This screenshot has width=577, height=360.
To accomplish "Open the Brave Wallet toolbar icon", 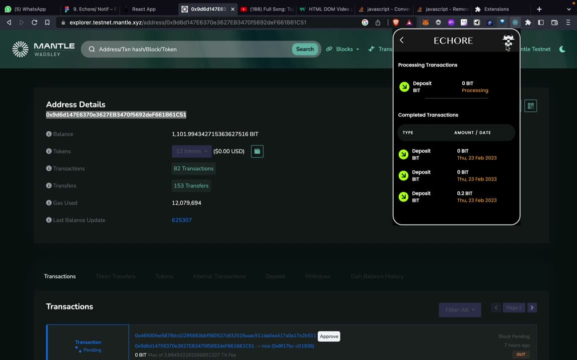I will (x=554, y=22).
